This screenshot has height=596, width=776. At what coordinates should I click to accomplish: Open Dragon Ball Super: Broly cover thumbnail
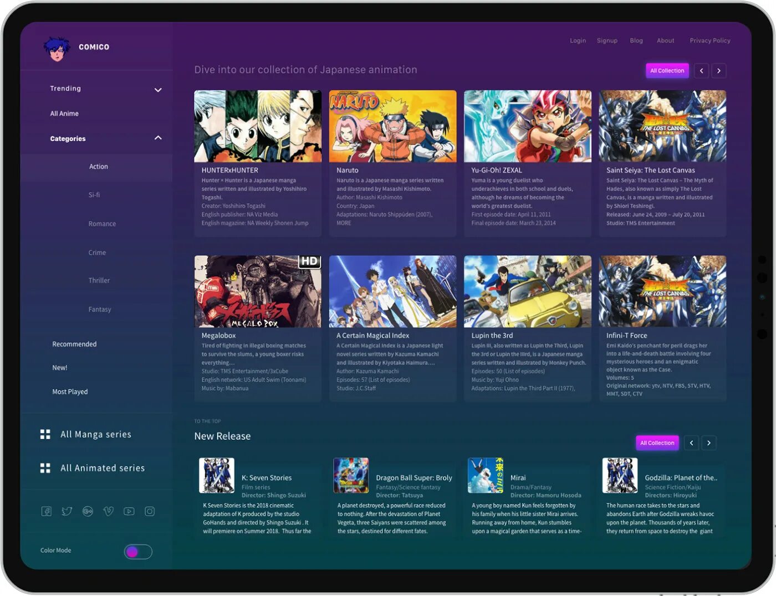tap(351, 475)
